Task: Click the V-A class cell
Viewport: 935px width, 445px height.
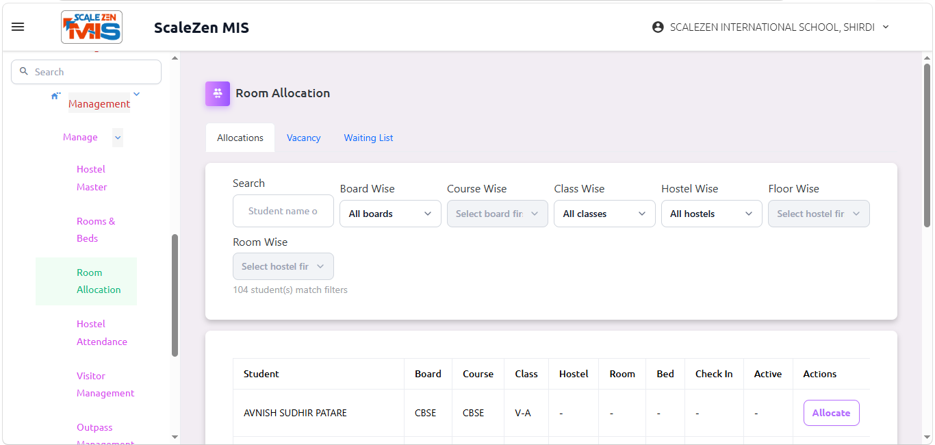Action: pyautogui.click(x=523, y=413)
